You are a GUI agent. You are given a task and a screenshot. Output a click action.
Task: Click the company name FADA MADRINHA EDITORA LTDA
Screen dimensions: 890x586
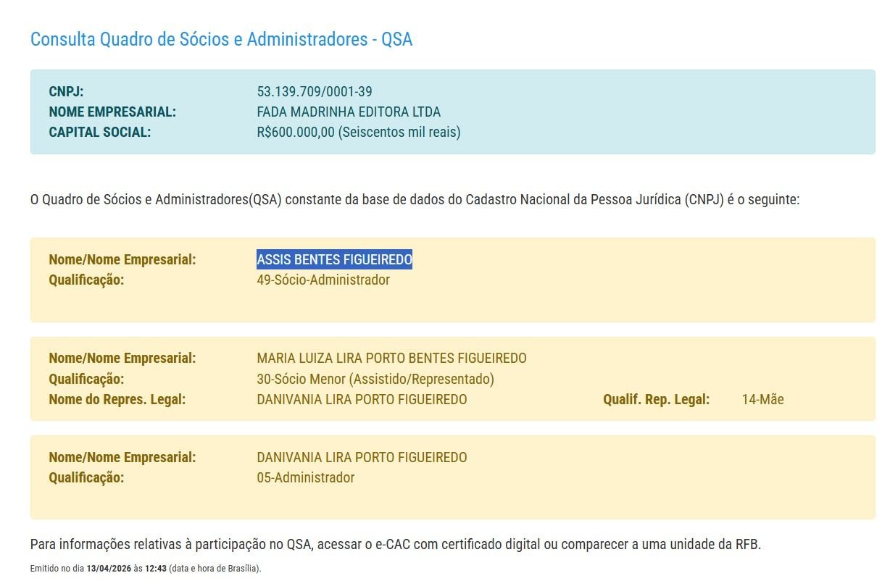(x=349, y=112)
